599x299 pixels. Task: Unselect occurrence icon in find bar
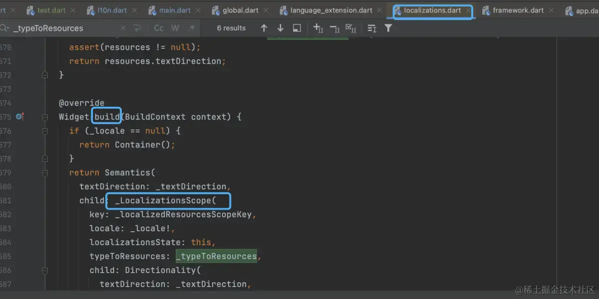[335, 28]
